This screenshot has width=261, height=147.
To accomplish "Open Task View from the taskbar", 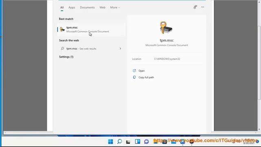I will [128, 142].
